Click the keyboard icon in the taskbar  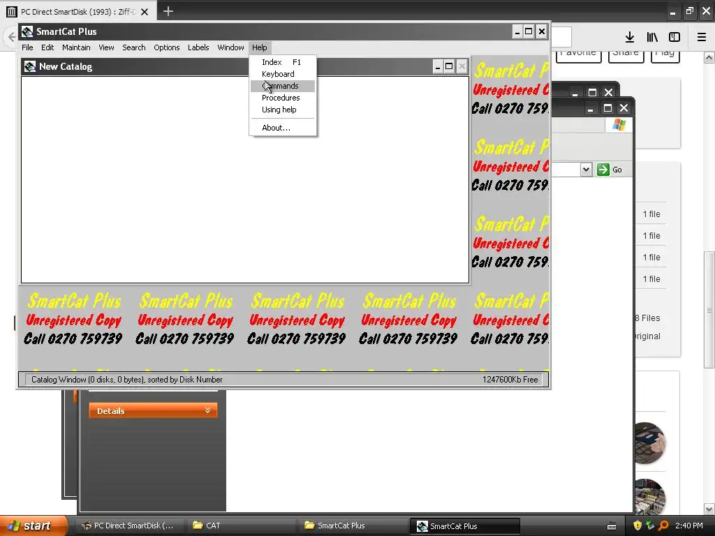coord(612,526)
